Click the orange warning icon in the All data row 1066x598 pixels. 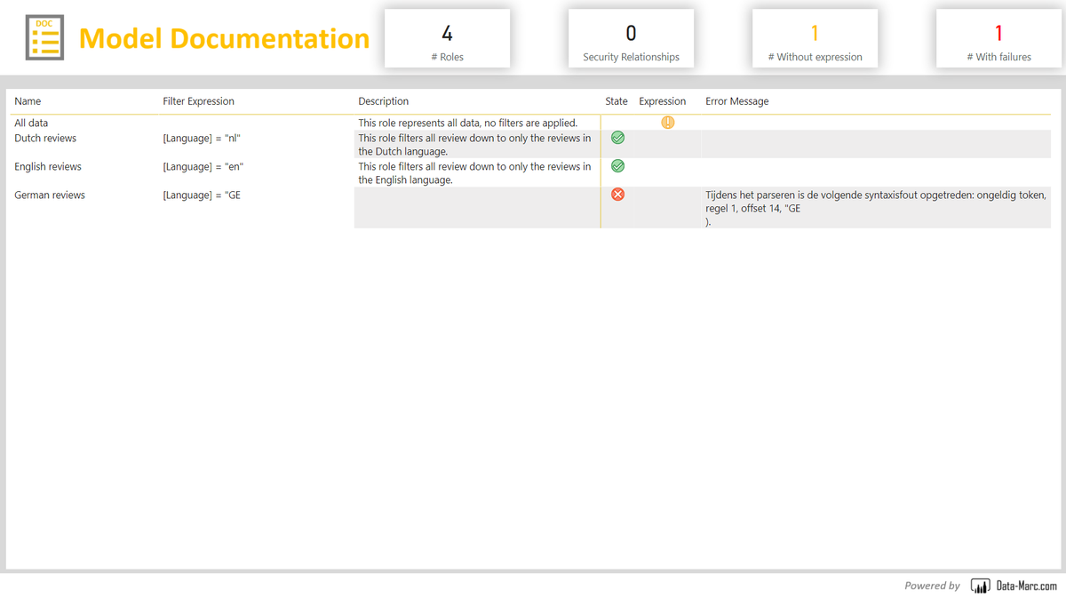pyautogui.click(x=668, y=123)
